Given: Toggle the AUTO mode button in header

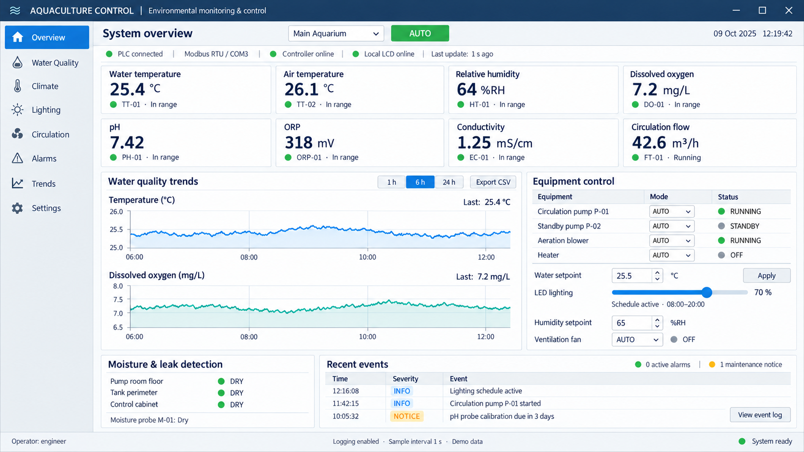Looking at the screenshot, I should (x=420, y=33).
